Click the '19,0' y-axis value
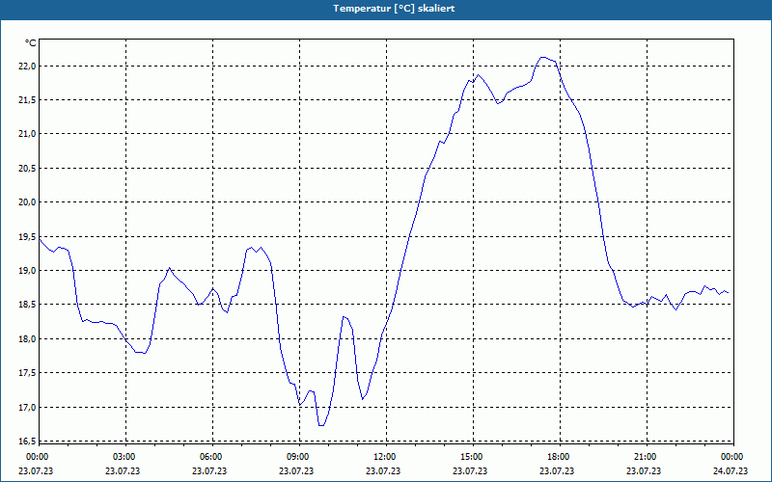This screenshot has height=482, width=772. click(x=27, y=271)
